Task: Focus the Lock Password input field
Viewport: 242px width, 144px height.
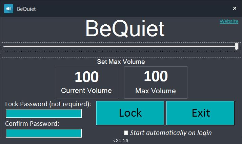Action: (x=44, y=114)
